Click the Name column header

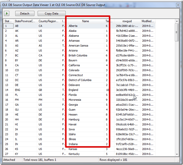(85, 21)
